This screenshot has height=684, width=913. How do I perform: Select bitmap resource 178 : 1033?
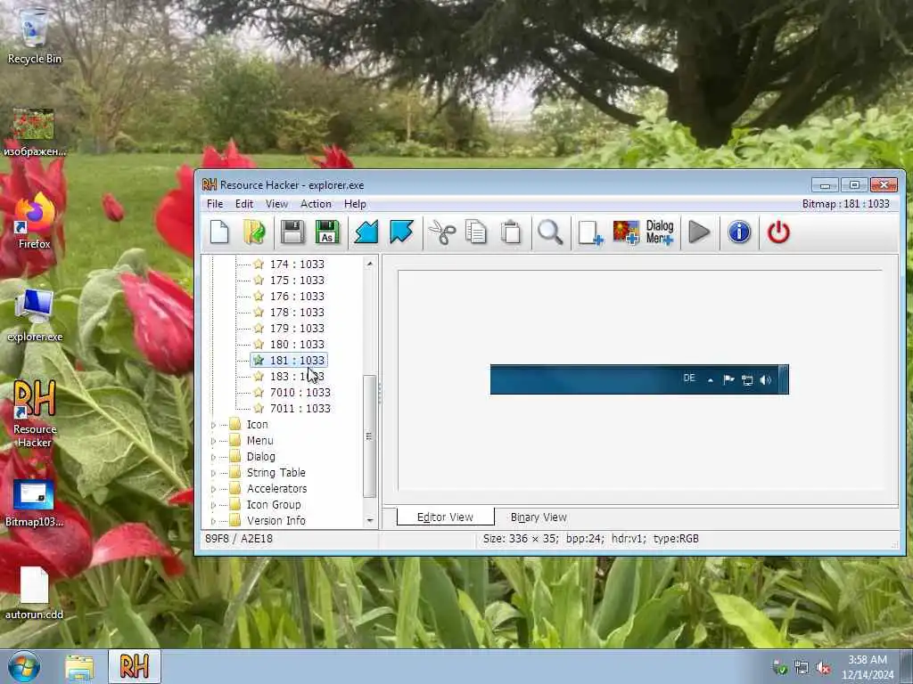point(297,313)
